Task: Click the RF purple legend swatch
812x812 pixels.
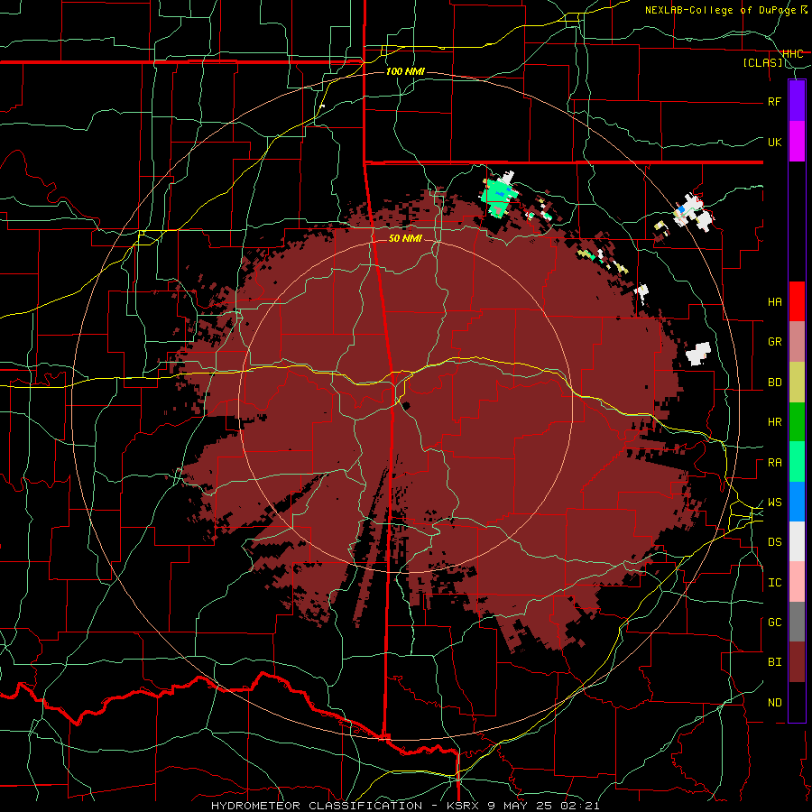Action: tap(797, 101)
